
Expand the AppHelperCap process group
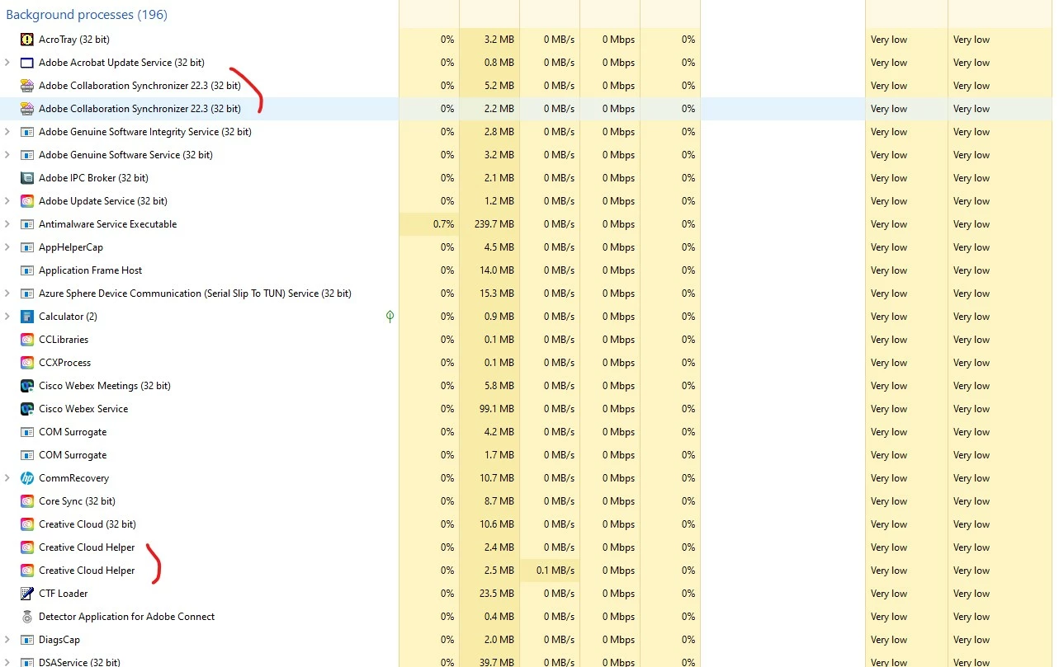(x=7, y=247)
